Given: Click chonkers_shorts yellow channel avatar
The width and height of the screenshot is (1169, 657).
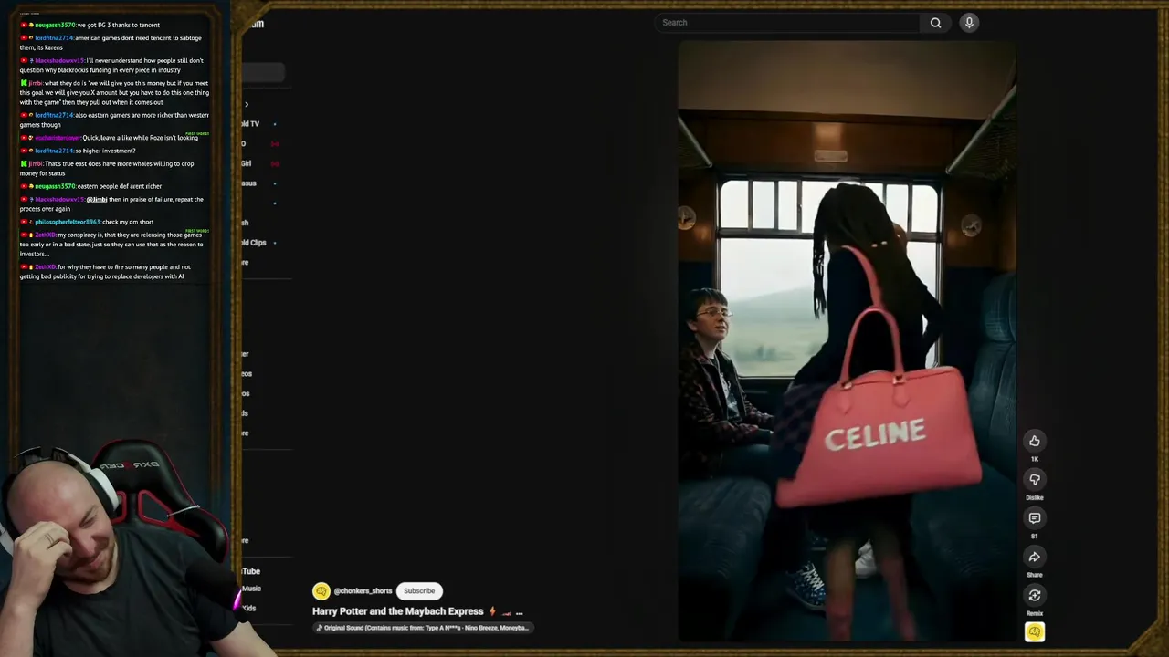Looking at the screenshot, I should [x=321, y=591].
